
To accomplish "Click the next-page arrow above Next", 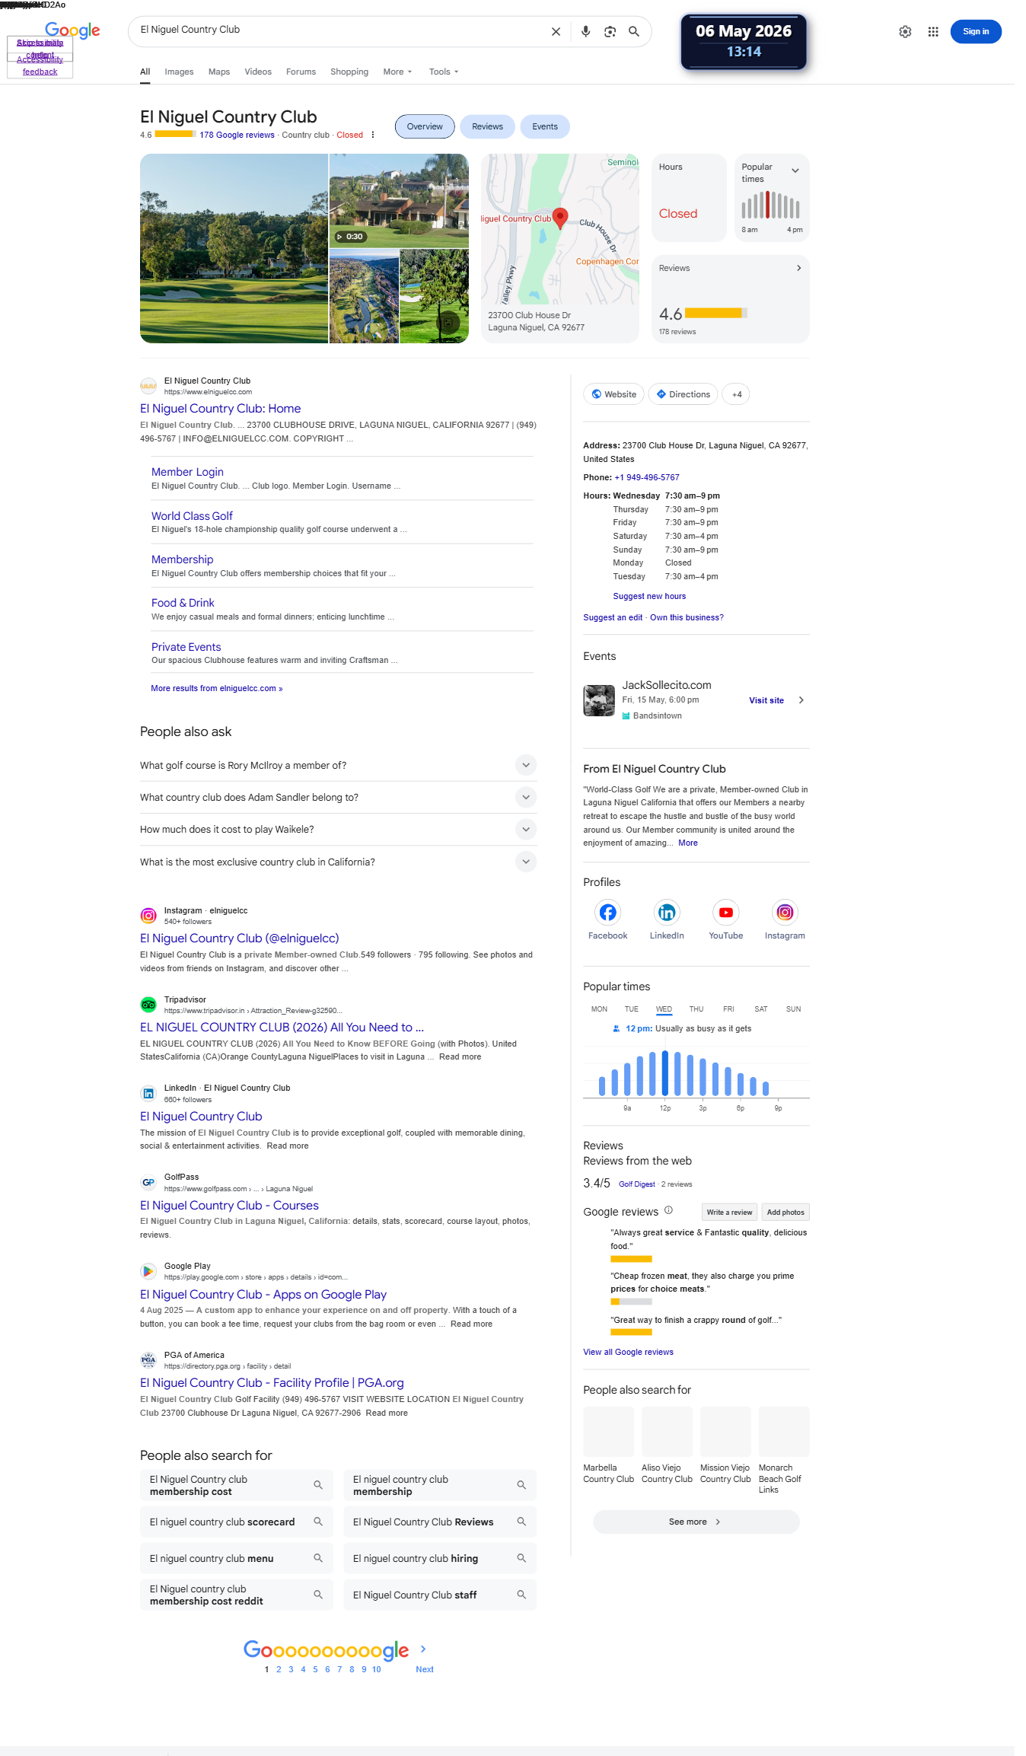I will 423,1649.
